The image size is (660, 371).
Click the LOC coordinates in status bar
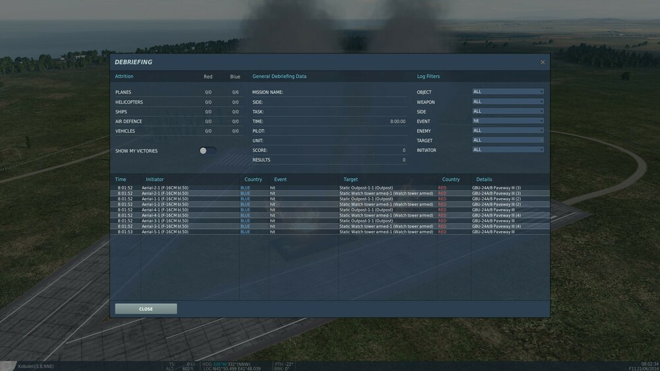pyautogui.click(x=232, y=369)
